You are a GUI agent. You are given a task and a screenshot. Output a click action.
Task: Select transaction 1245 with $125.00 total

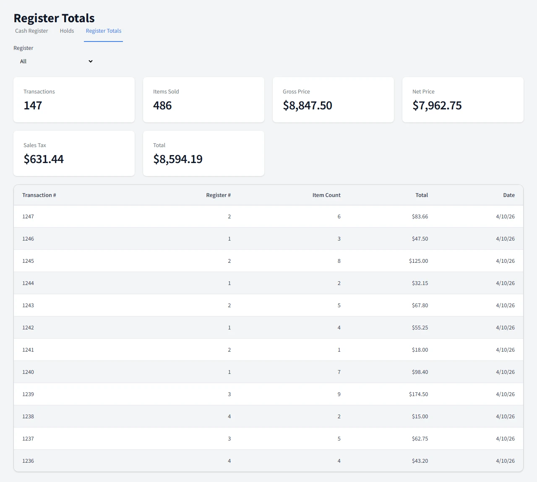point(268,261)
